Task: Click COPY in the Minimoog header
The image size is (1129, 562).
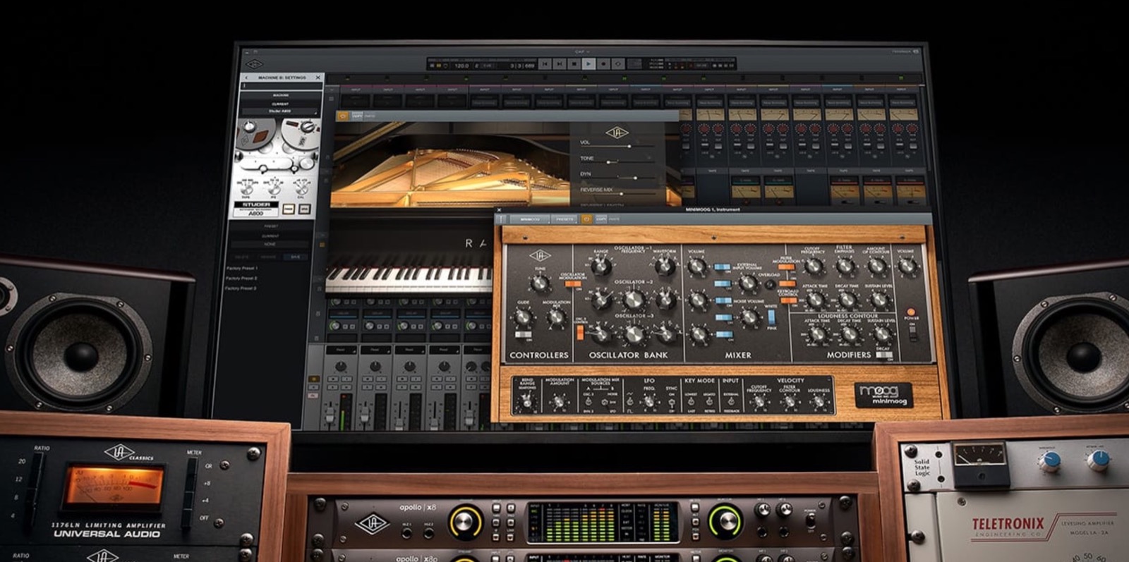Action: tap(601, 219)
